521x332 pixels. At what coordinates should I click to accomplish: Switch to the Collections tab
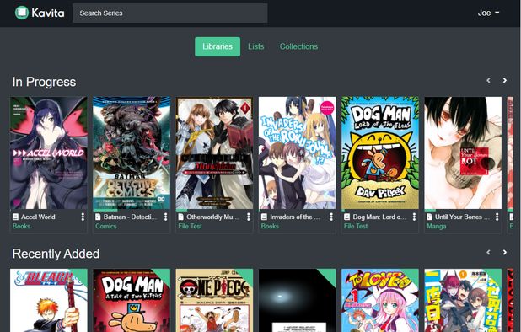tap(298, 46)
